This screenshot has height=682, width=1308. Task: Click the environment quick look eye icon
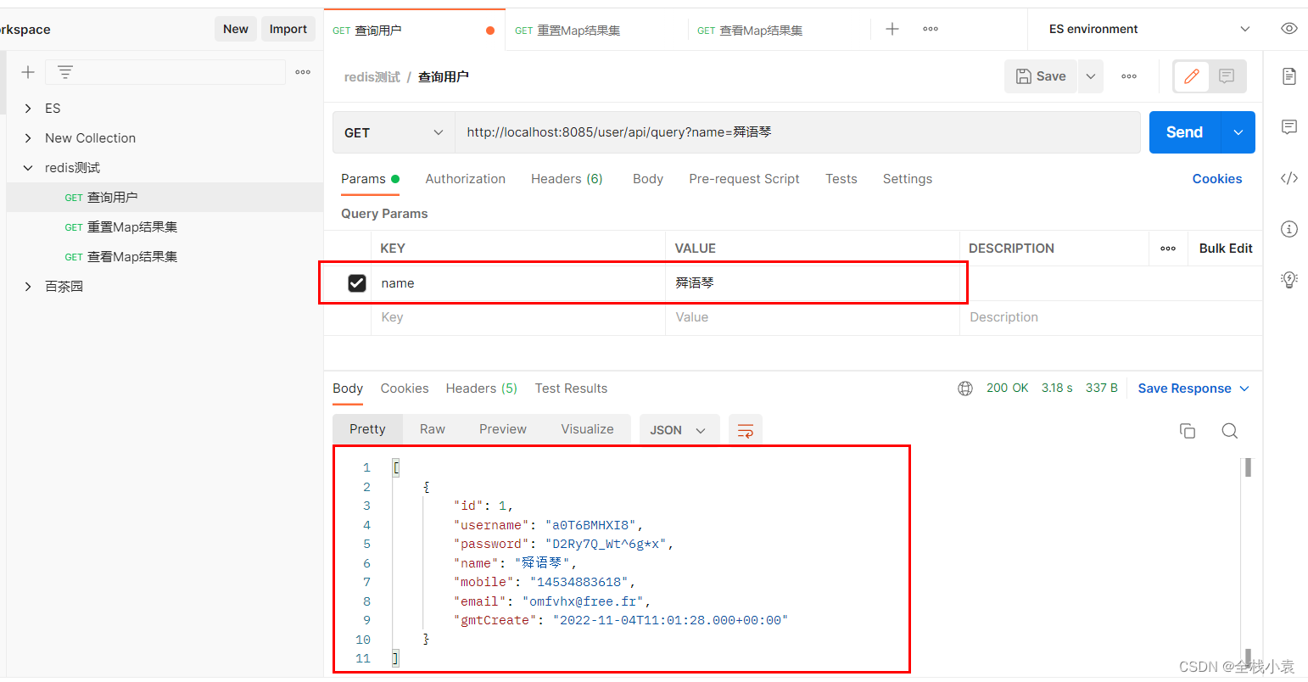[1288, 29]
